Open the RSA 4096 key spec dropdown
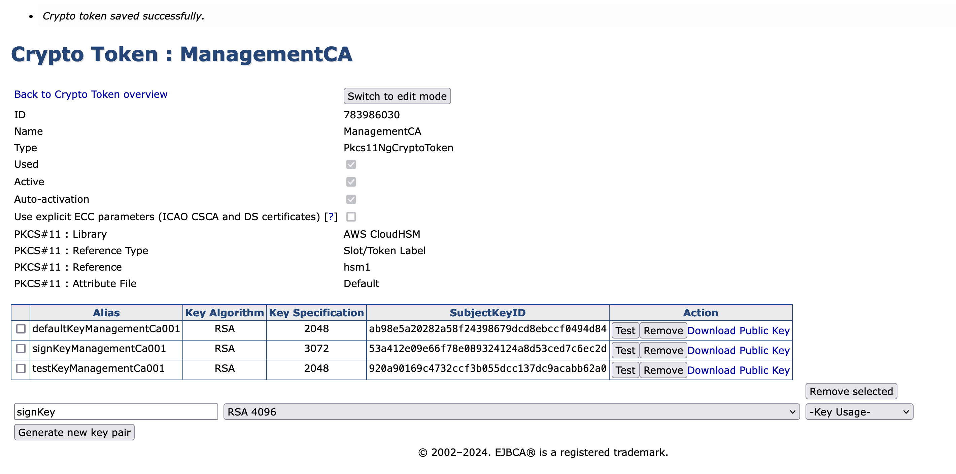This screenshot has height=474, width=956. point(511,412)
